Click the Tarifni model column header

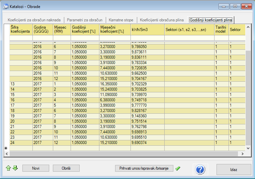[222, 29]
